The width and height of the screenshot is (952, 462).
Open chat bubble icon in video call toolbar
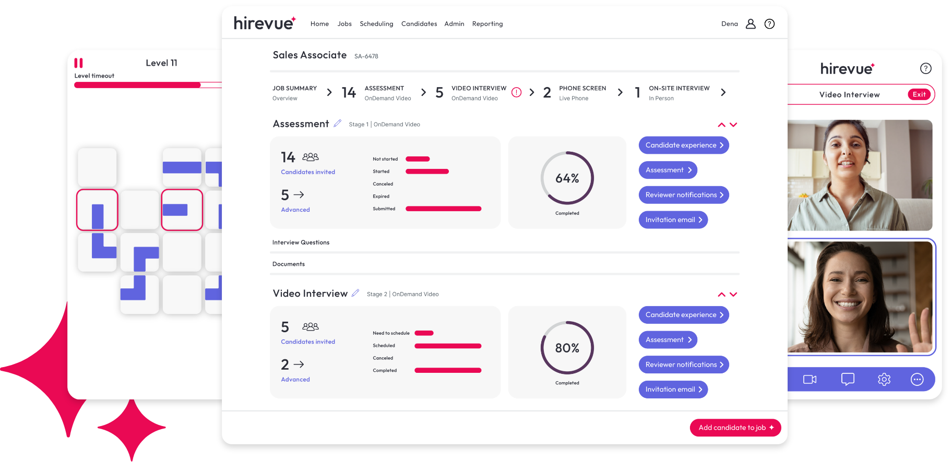pos(848,379)
